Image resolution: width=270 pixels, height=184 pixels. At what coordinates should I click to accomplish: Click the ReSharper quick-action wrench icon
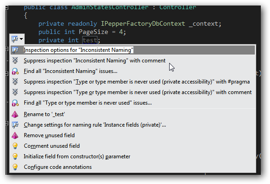[x=15, y=39]
